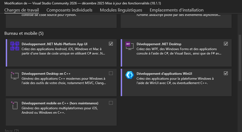Screen dimensions: 242x132
Task: Click description 'Créez des WPF, des Windows Forms'
Action: pos(179,51)
